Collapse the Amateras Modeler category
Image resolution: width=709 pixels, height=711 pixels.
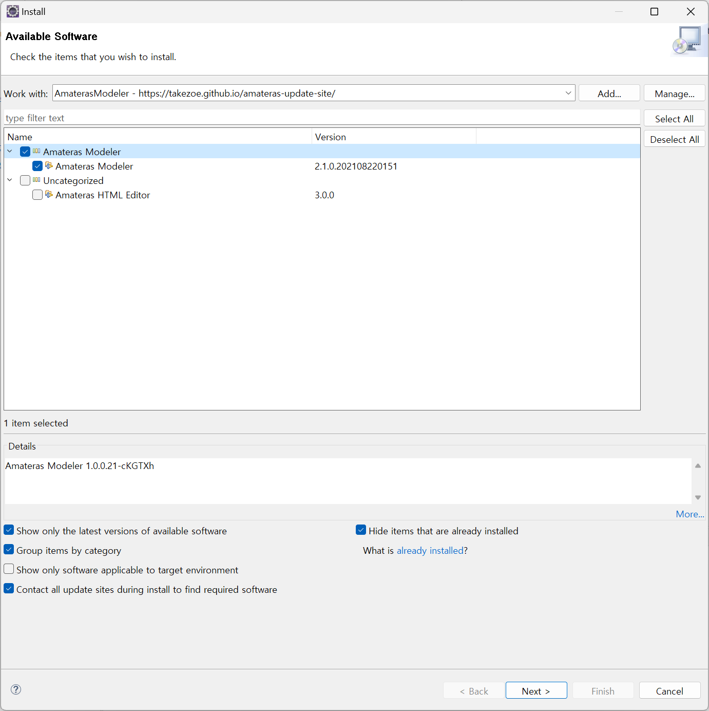coord(10,152)
